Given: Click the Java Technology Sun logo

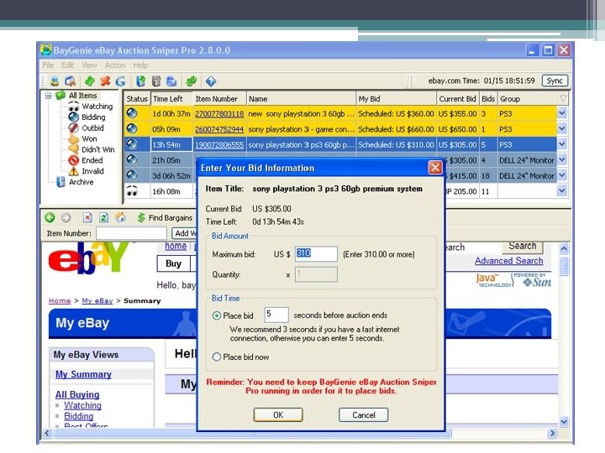Looking at the screenshot, I should 513,280.
